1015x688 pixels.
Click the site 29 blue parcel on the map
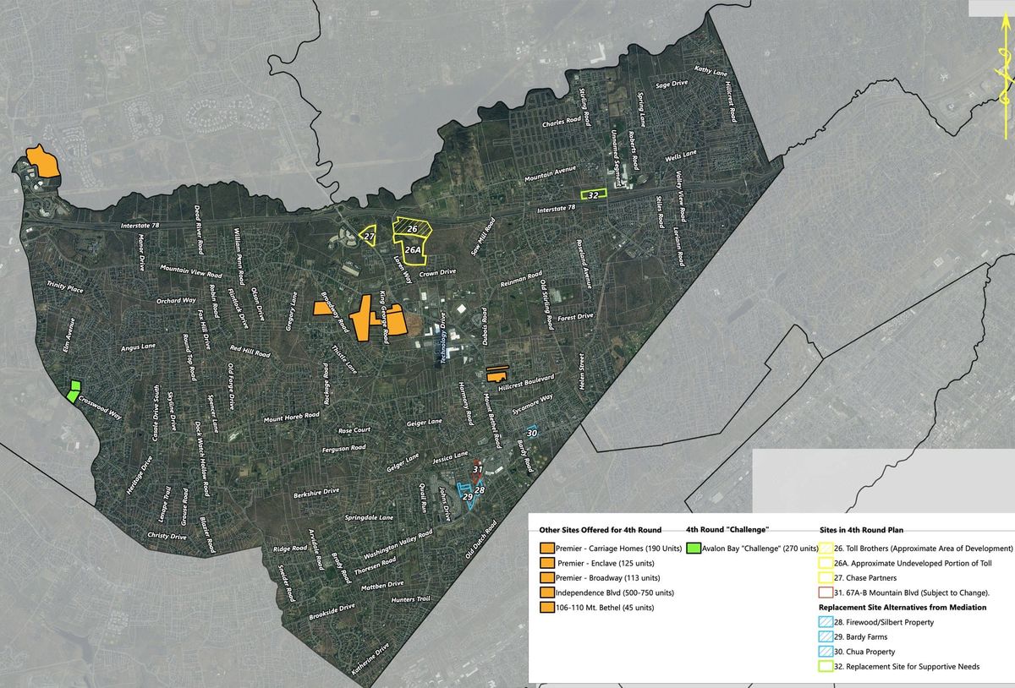tap(465, 495)
